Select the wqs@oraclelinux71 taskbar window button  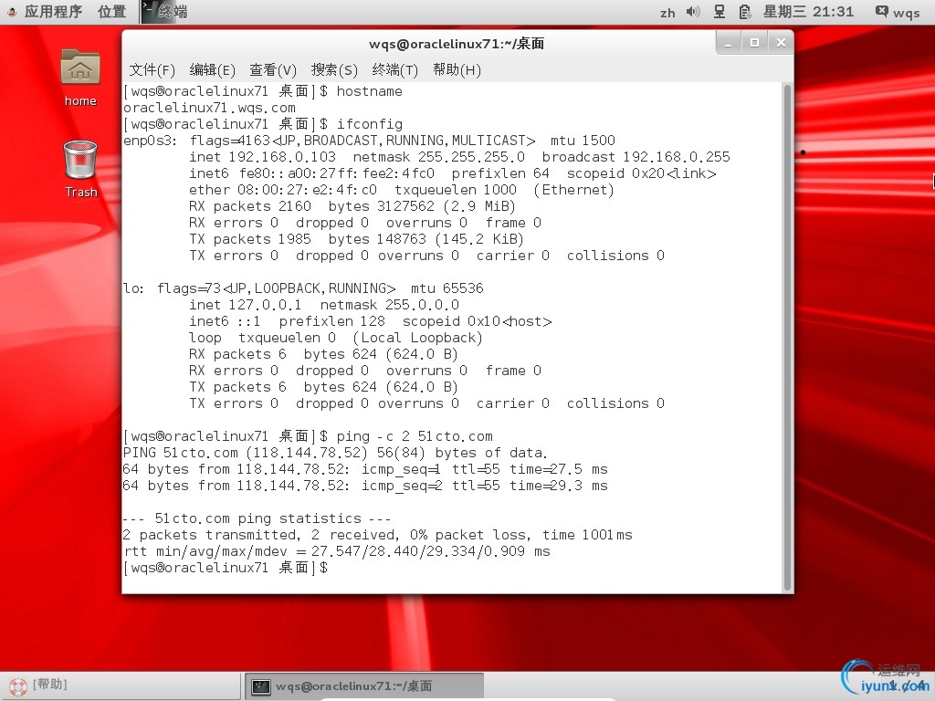(x=364, y=686)
